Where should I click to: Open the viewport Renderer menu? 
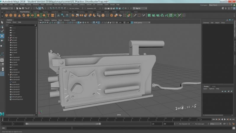pyautogui.click(x=67, y=20)
